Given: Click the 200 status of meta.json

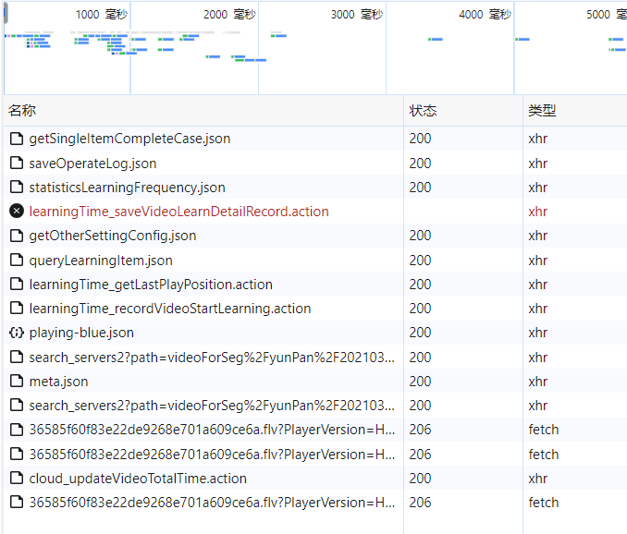Looking at the screenshot, I should click(x=420, y=381).
